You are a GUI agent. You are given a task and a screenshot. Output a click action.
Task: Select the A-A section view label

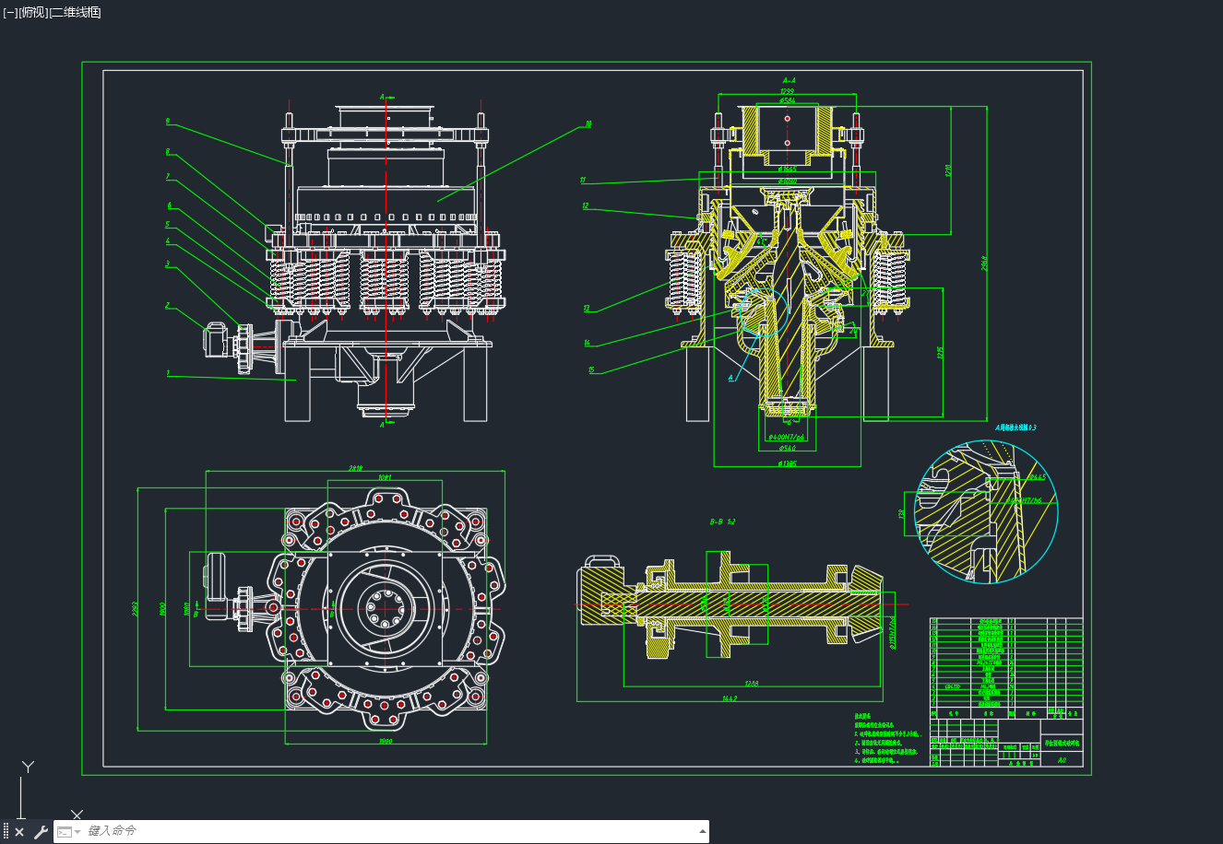coord(789,80)
